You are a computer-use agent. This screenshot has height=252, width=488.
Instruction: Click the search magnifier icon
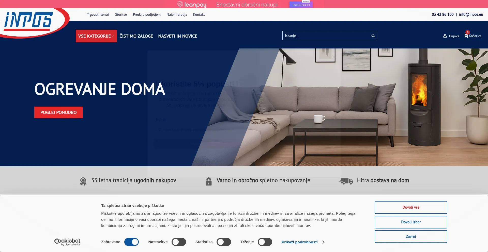(x=373, y=36)
